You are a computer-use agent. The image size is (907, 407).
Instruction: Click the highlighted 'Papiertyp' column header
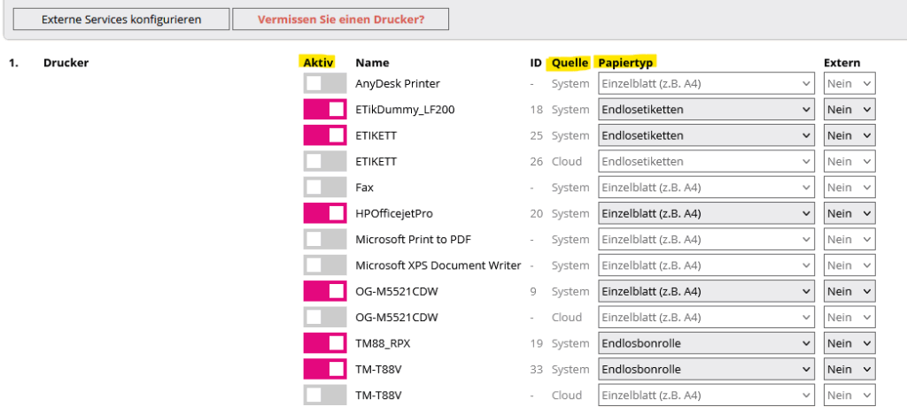coord(625,63)
